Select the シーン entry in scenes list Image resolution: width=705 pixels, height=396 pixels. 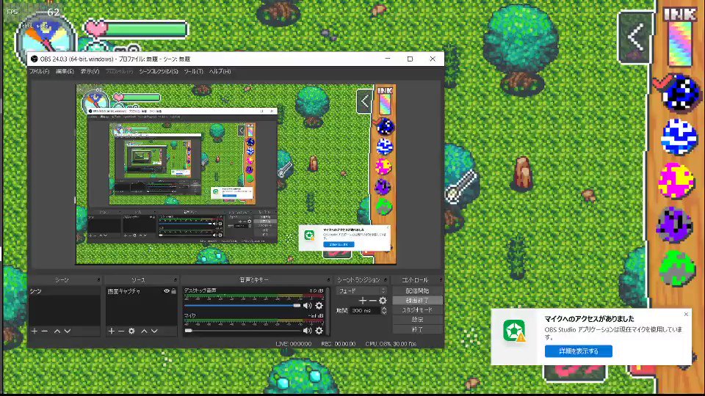[65, 291]
